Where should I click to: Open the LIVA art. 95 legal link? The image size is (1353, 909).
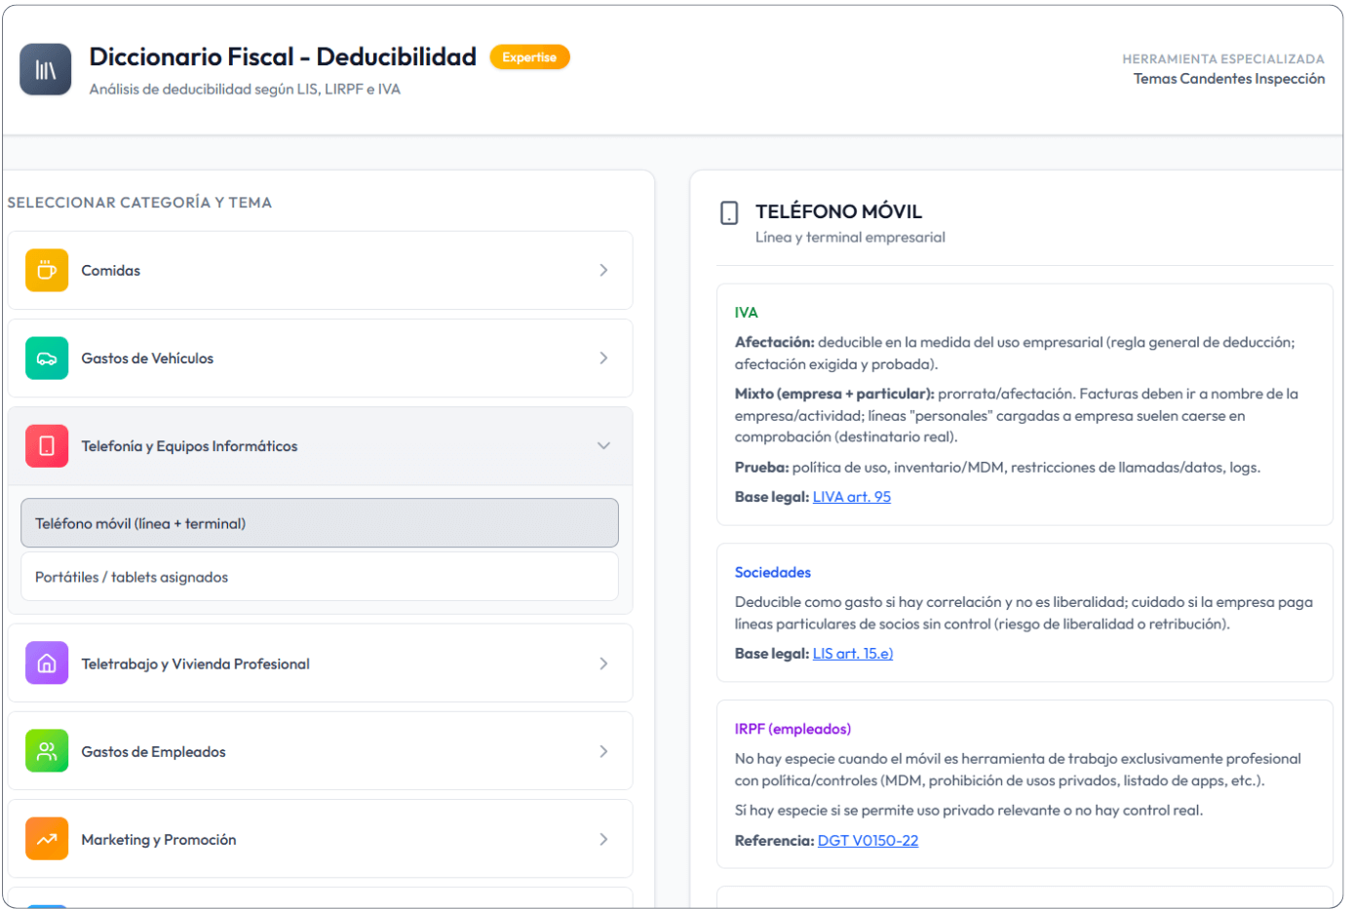851,497
